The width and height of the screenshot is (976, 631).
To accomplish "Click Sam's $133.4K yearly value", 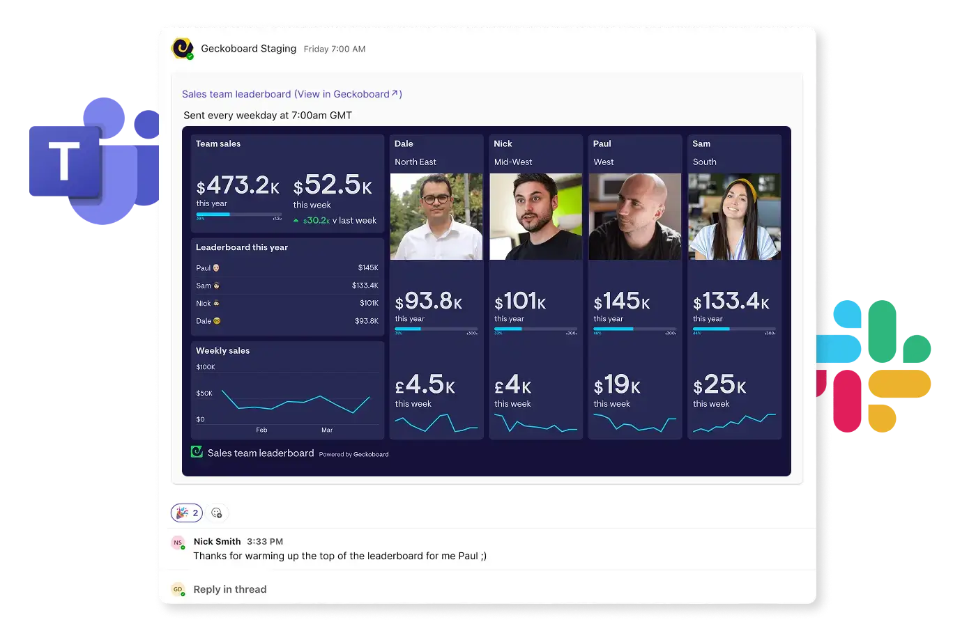I will click(731, 301).
